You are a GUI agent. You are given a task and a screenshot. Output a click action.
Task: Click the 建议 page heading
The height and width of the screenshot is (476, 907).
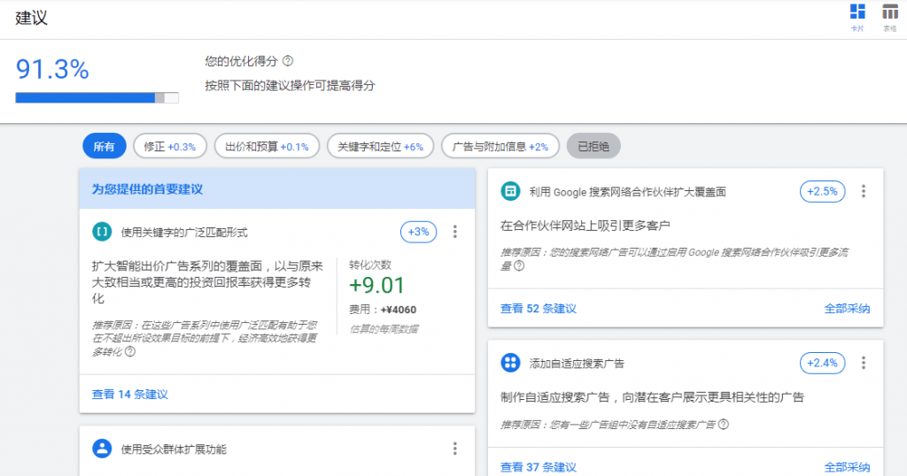click(31, 18)
